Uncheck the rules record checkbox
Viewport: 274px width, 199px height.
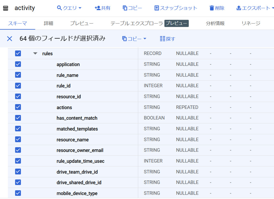point(18,53)
